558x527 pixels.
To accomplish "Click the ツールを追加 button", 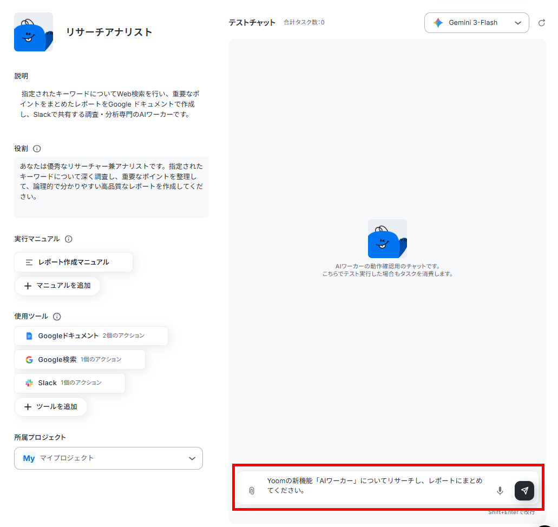I will coord(50,407).
